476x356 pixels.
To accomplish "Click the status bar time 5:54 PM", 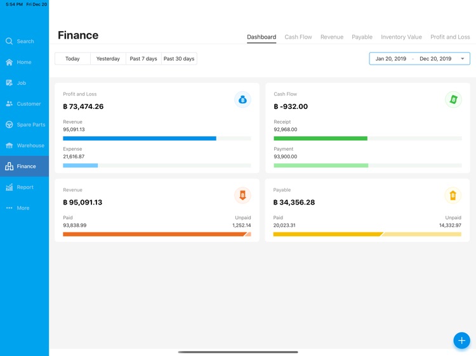I will 14,4.
